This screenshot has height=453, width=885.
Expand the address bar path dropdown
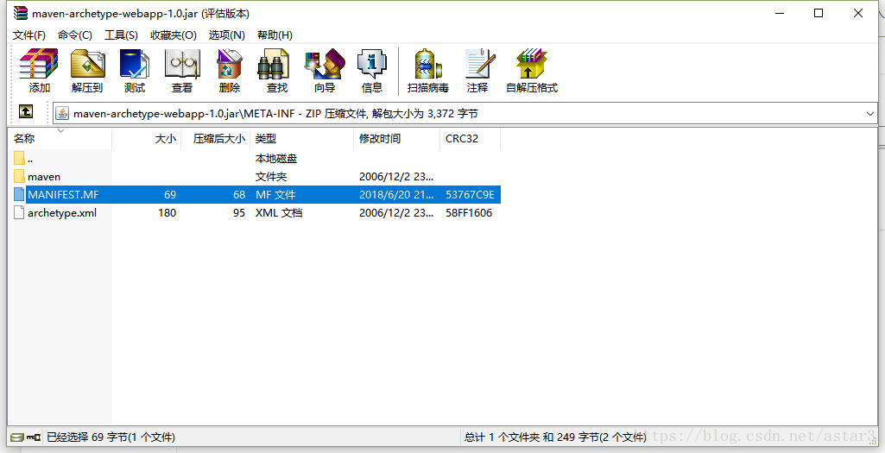click(x=869, y=113)
